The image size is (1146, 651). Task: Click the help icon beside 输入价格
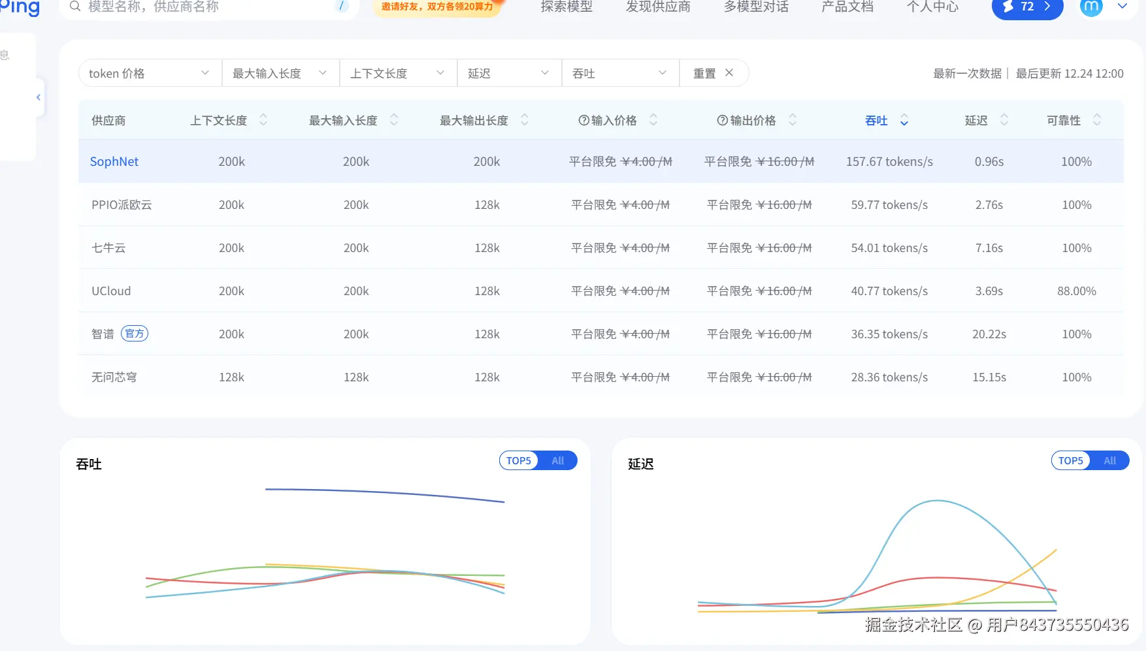click(x=584, y=120)
